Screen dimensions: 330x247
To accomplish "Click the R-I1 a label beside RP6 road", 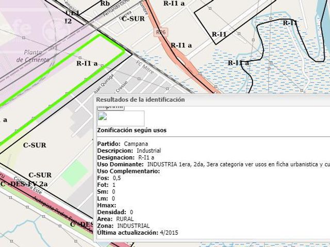I will [181, 45].
